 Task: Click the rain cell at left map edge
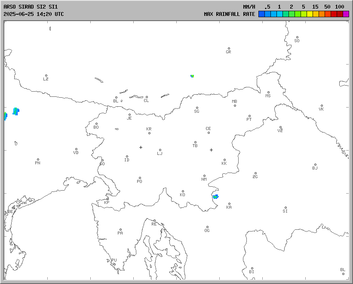point(16,111)
